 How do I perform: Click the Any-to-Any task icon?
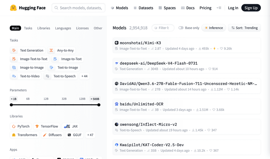pyautogui.click(x=51, y=50)
